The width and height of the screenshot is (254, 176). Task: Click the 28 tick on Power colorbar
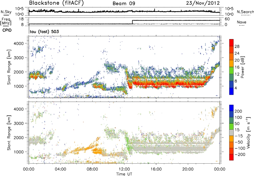tap(237, 46)
